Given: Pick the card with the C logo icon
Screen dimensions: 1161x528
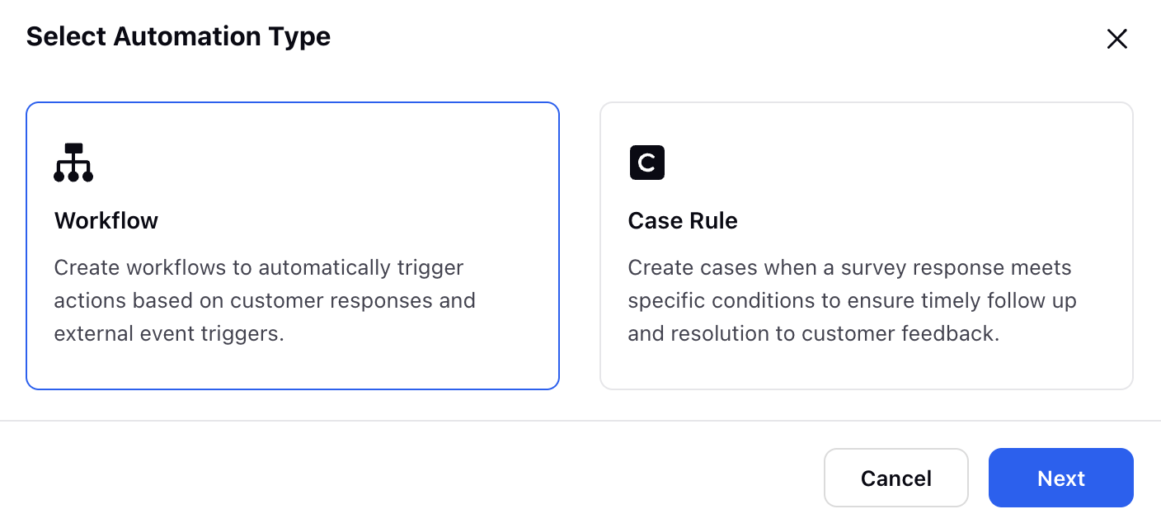Looking at the screenshot, I should tap(867, 246).
